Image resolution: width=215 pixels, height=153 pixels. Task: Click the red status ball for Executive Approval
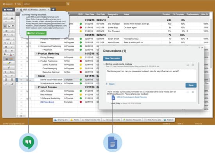point(81,72)
